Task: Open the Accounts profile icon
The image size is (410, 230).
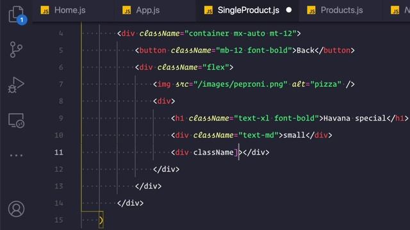Action: pos(16,209)
